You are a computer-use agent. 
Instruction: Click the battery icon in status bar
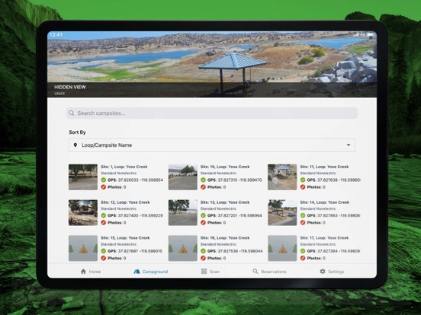pos(370,34)
